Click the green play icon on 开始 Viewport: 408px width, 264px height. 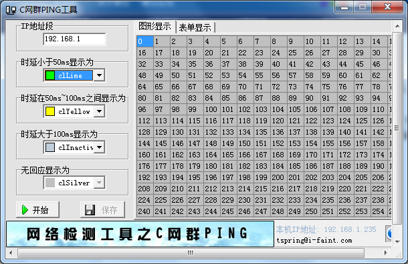pos(25,210)
